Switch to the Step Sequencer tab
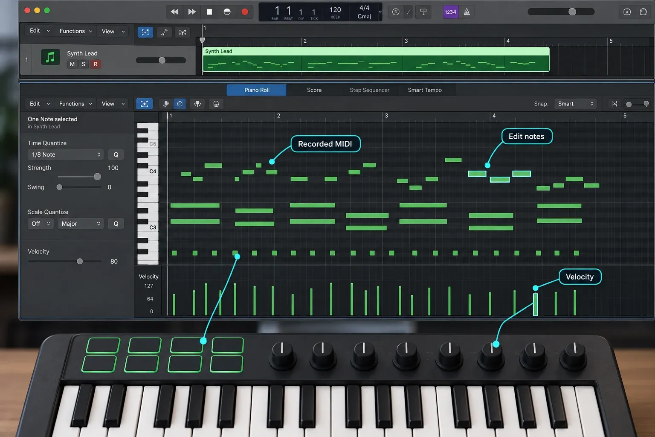 point(369,90)
